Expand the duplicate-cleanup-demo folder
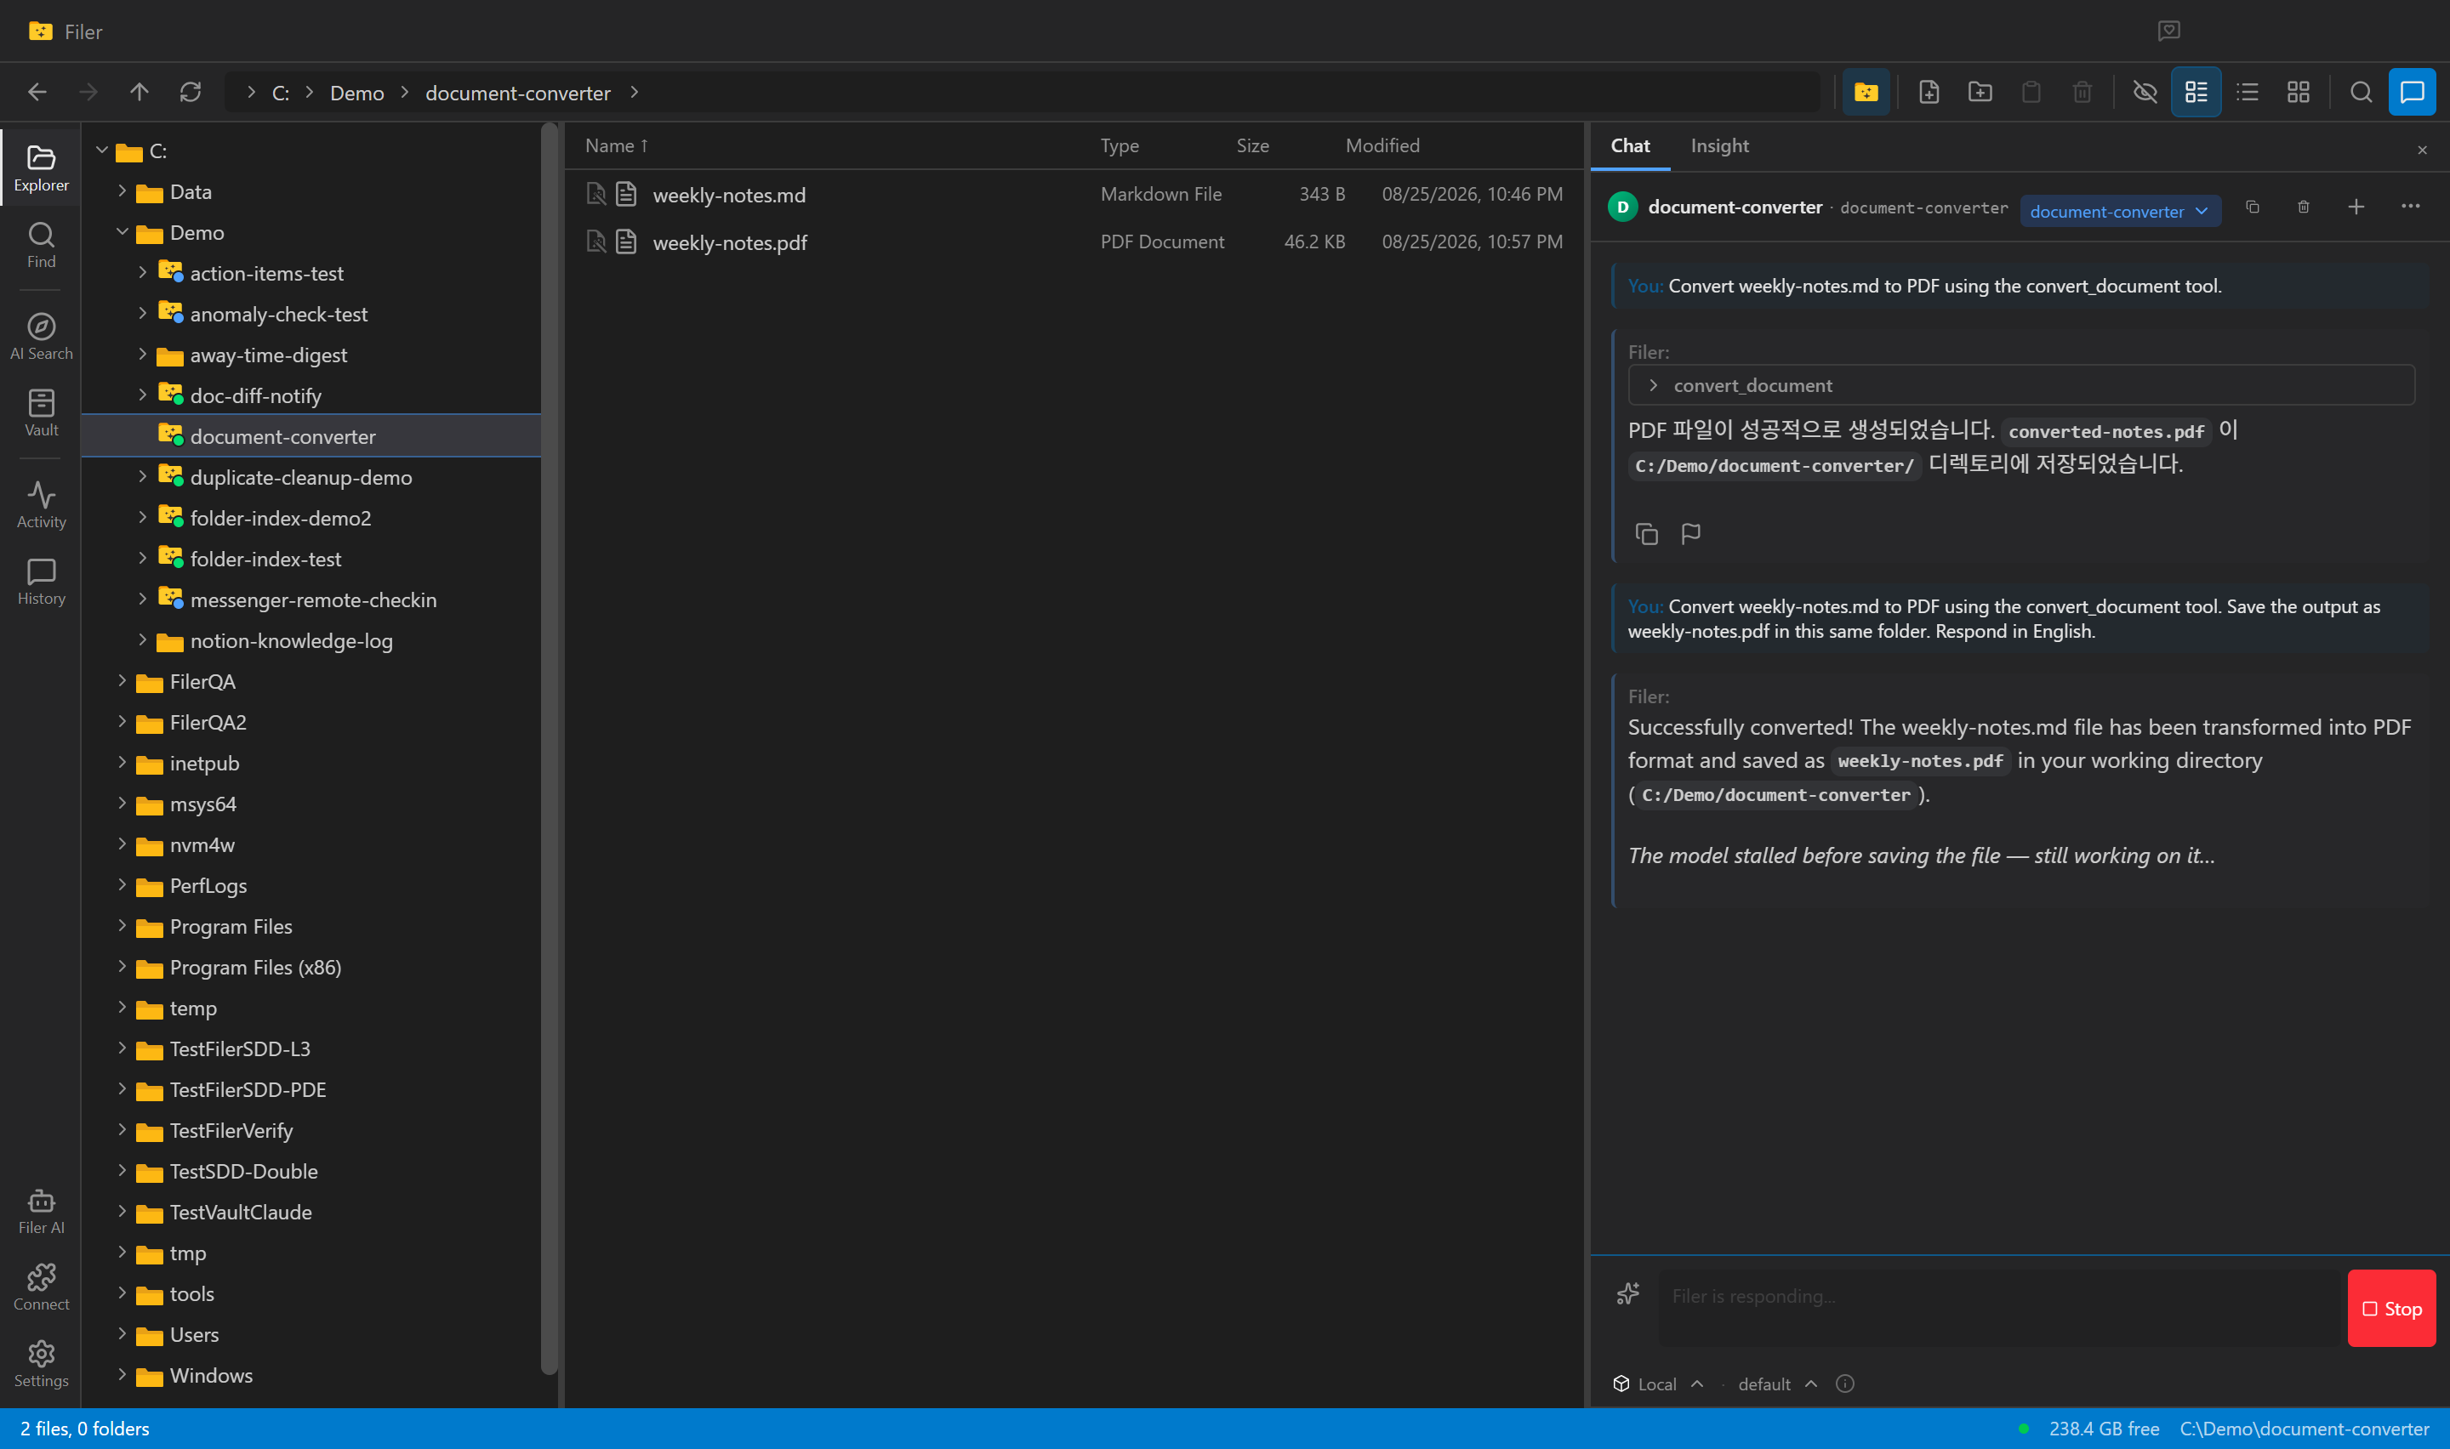 [x=143, y=476]
